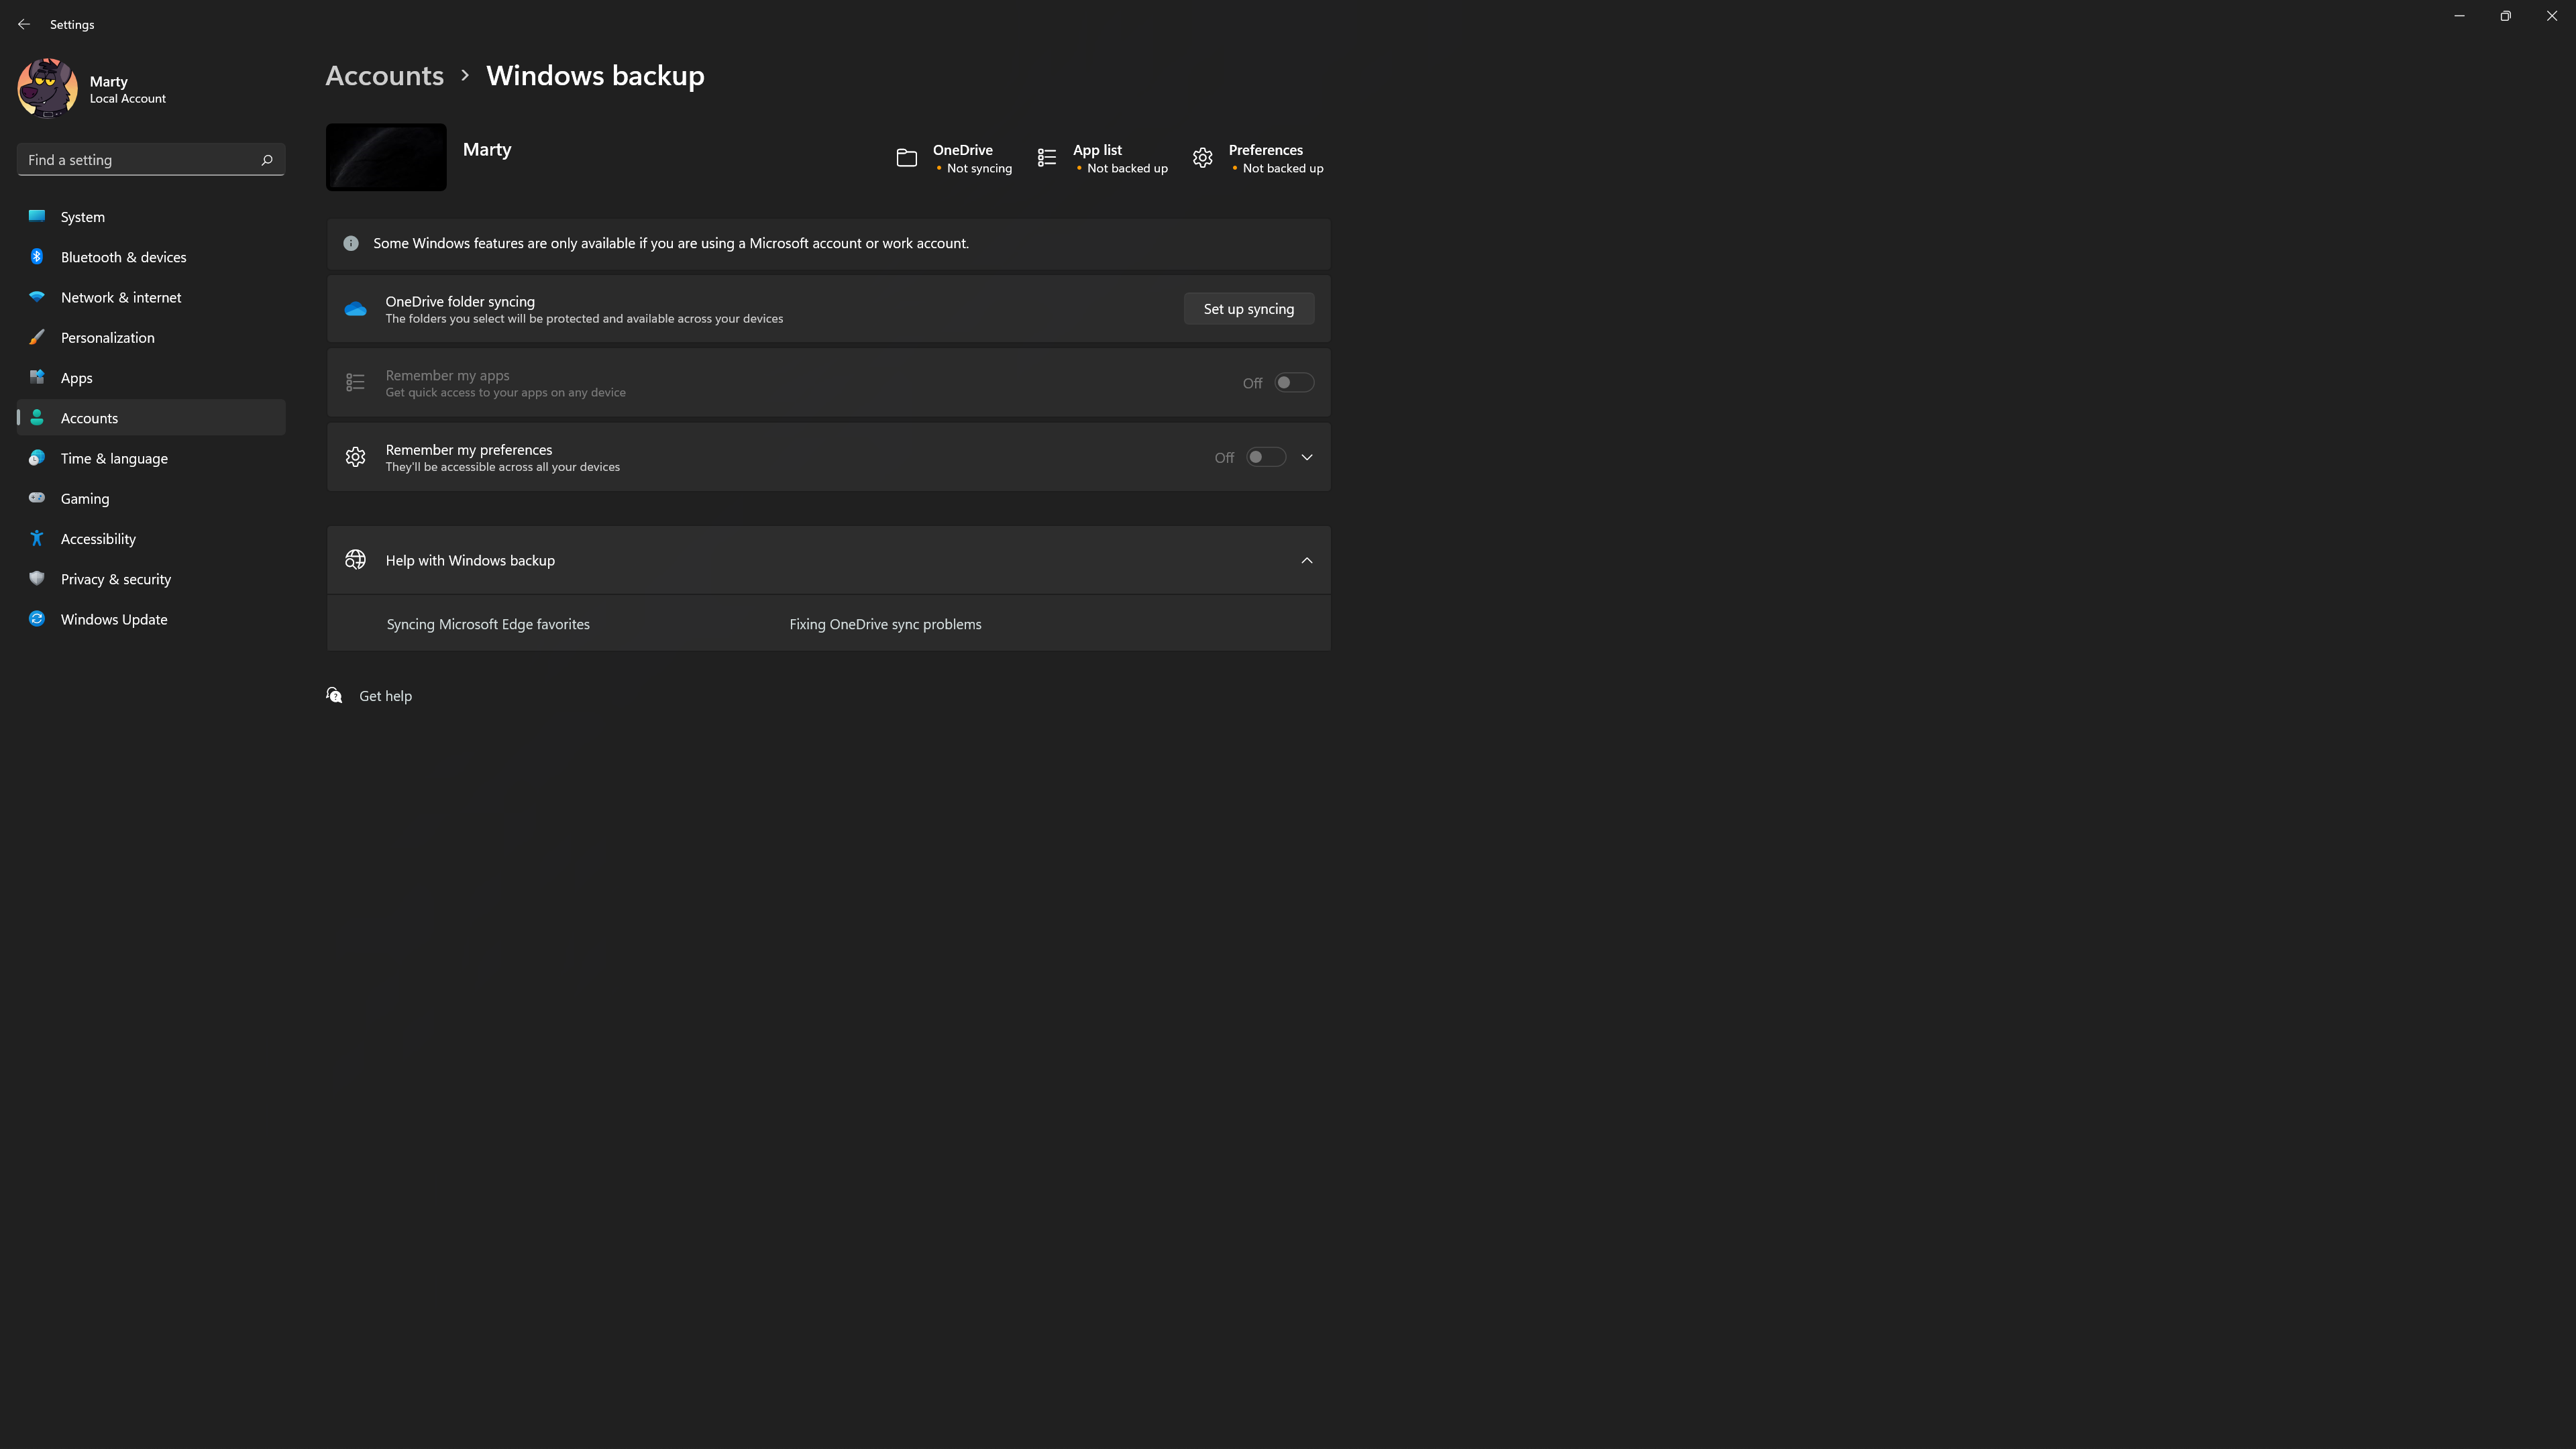This screenshot has width=2576, height=1449.
Task: Click the Preferences gear status icon
Action: coord(1202,158)
